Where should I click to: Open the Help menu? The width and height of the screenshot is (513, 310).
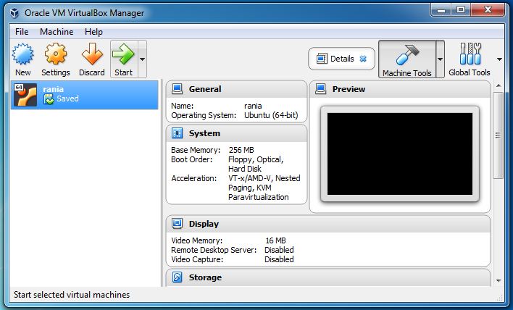coord(93,32)
